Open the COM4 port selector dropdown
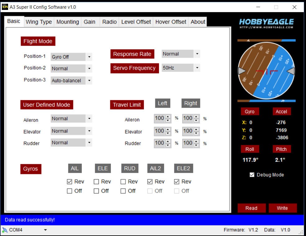This screenshot has width=306, height=236. [45, 230]
